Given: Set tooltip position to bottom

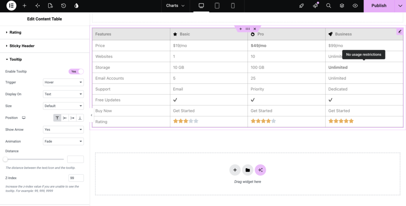Looking at the screenshot, I should point(80,118).
